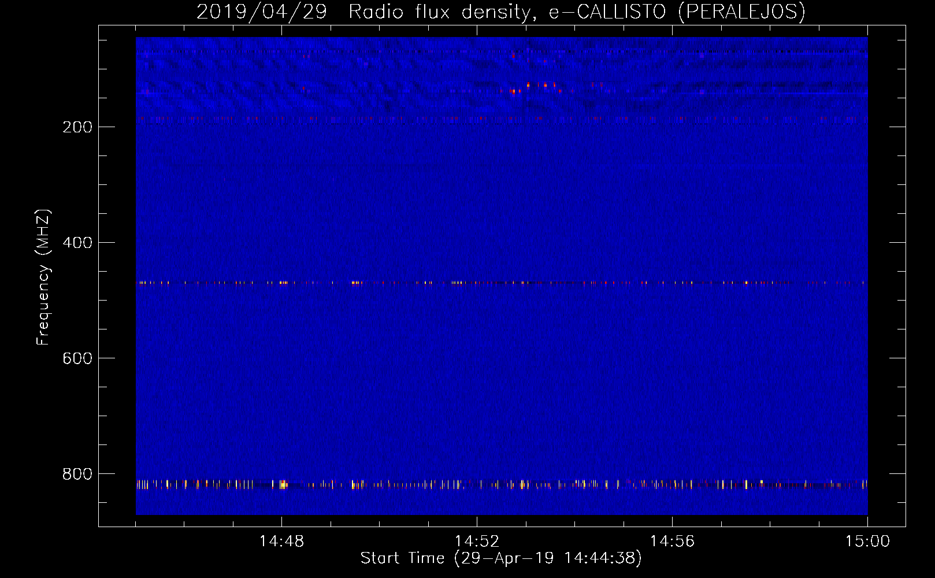Click the 14:52 time tick label

(477, 542)
